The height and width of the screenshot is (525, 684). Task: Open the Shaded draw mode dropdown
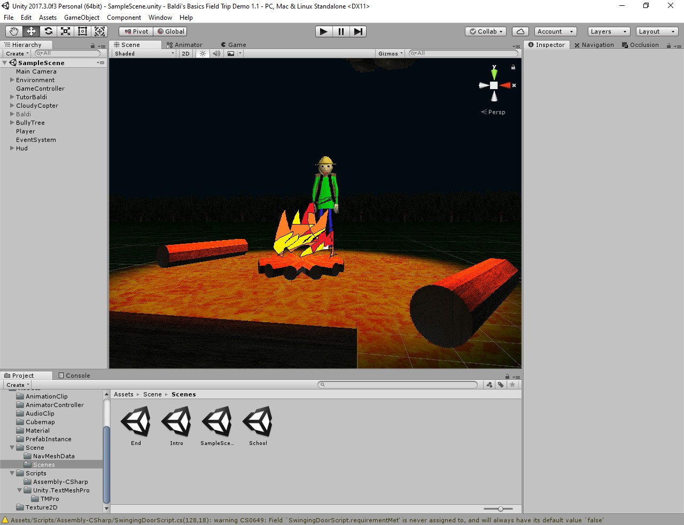(143, 53)
